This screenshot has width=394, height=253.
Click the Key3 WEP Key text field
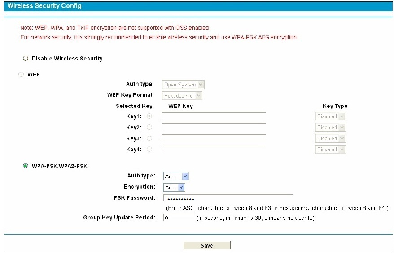pos(214,138)
